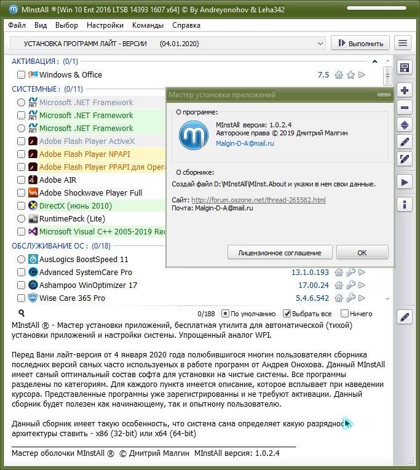Click play arrow in Ashampoo WinOptimizer row
Image resolution: width=420 pixels, height=470 pixels.
pyautogui.click(x=362, y=285)
